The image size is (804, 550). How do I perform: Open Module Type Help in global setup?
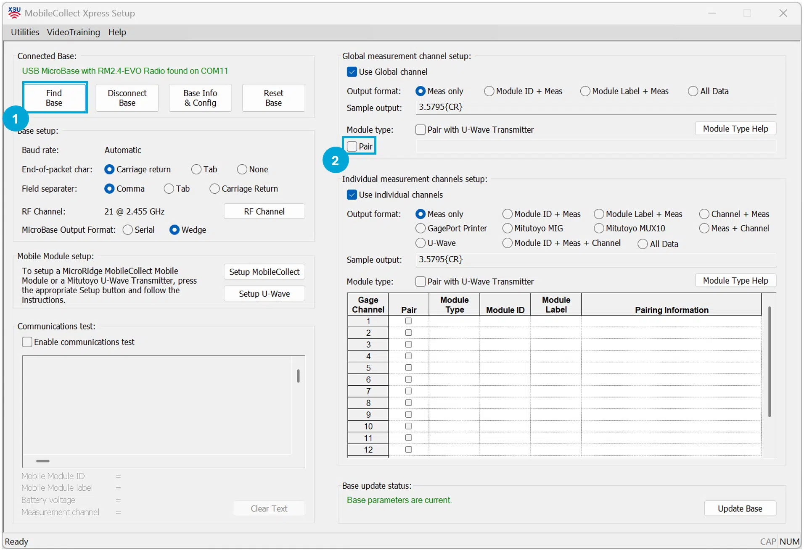point(735,129)
